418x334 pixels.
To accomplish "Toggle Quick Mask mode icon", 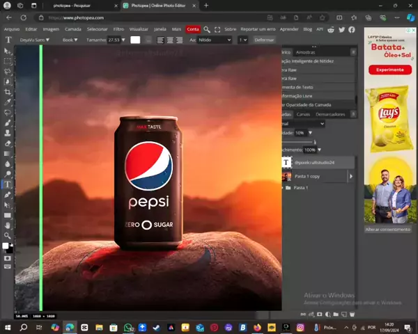I will coord(8,258).
